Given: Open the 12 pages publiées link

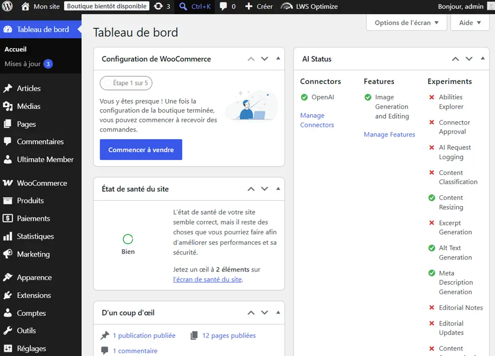Looking at the screenshot, I should tap(229, 336).
